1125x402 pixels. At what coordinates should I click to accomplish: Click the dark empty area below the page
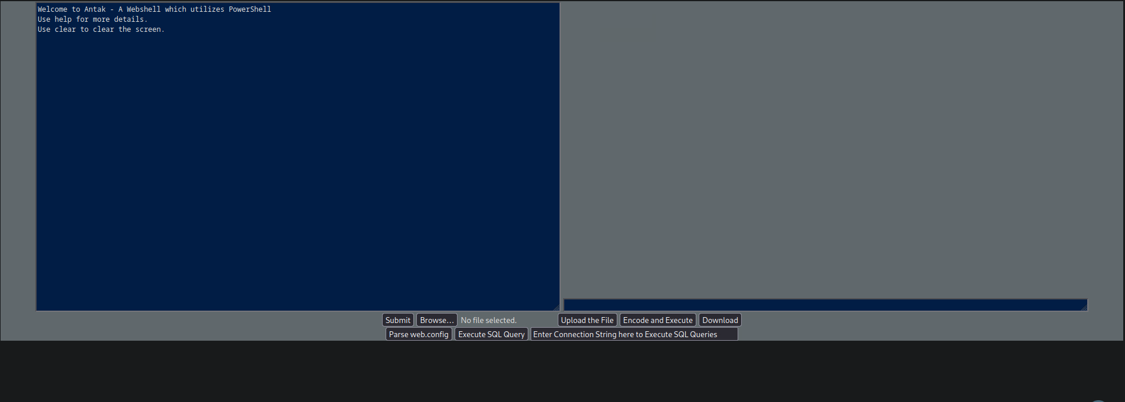(560, 371)
